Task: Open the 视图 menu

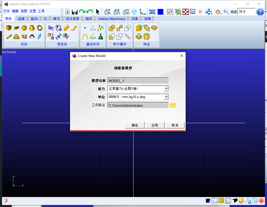Action: (x=24, y=11)
